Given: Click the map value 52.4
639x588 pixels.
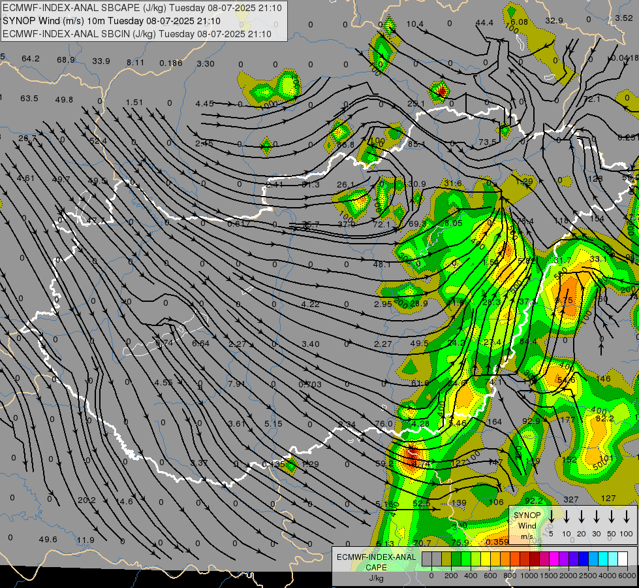Looking at the screenshot, I should point(98,140).
